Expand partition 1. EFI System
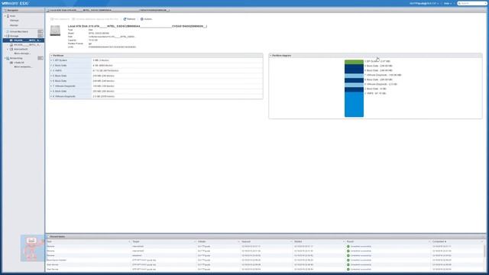 coord(51,60)
